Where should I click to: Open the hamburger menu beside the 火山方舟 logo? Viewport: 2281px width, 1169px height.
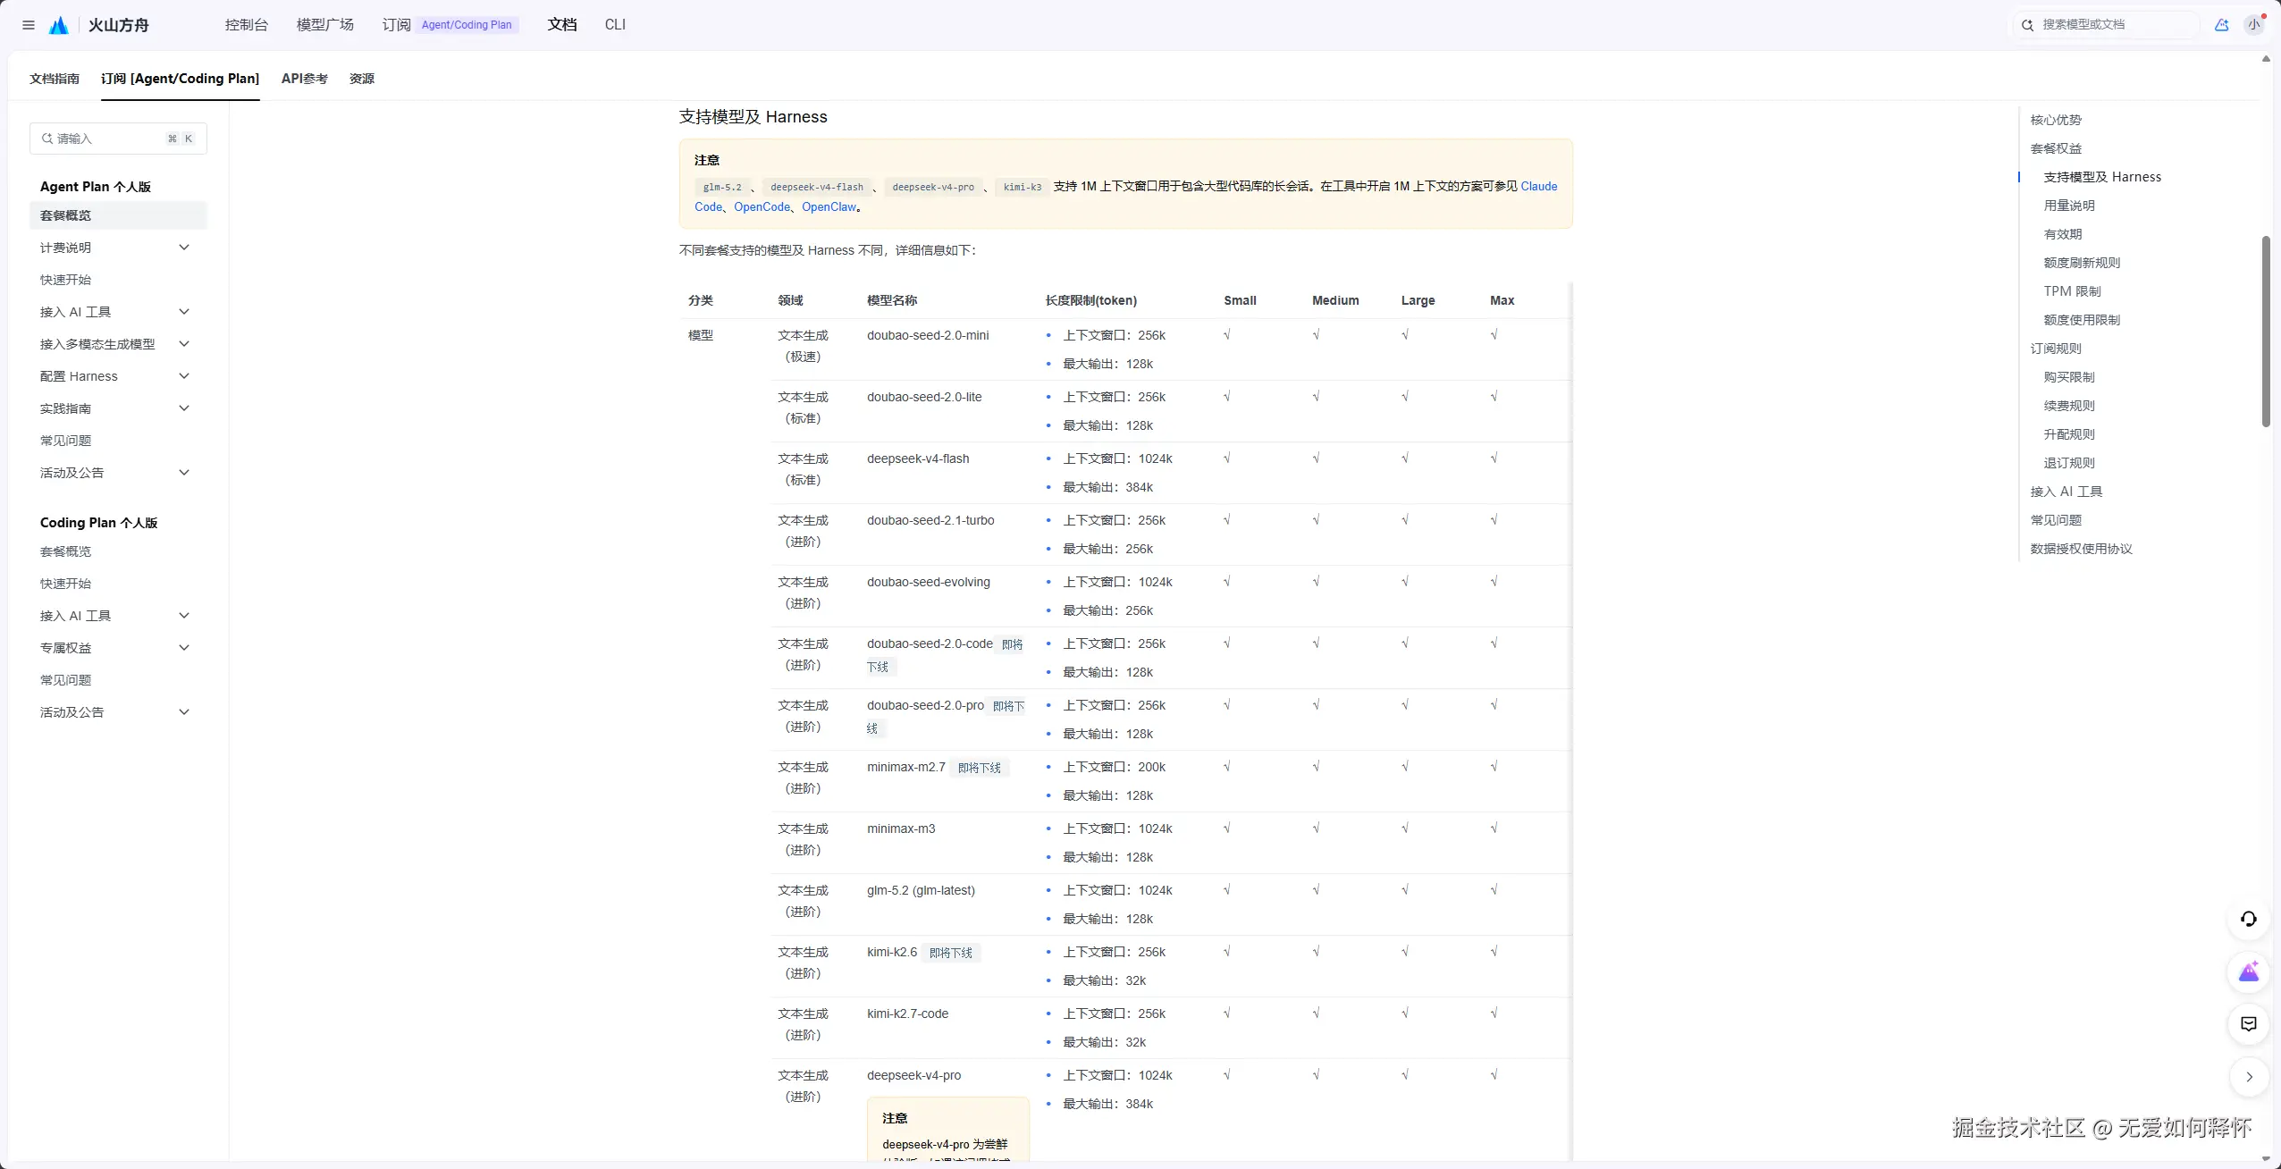pos(29,25)
